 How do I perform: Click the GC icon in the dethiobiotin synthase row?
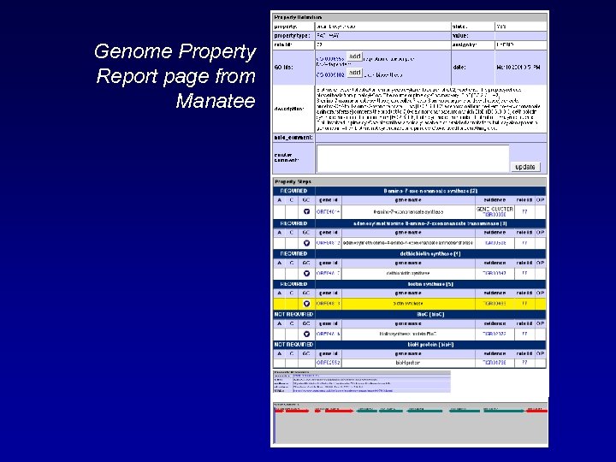pyautogui.click(x=306, y=274)
